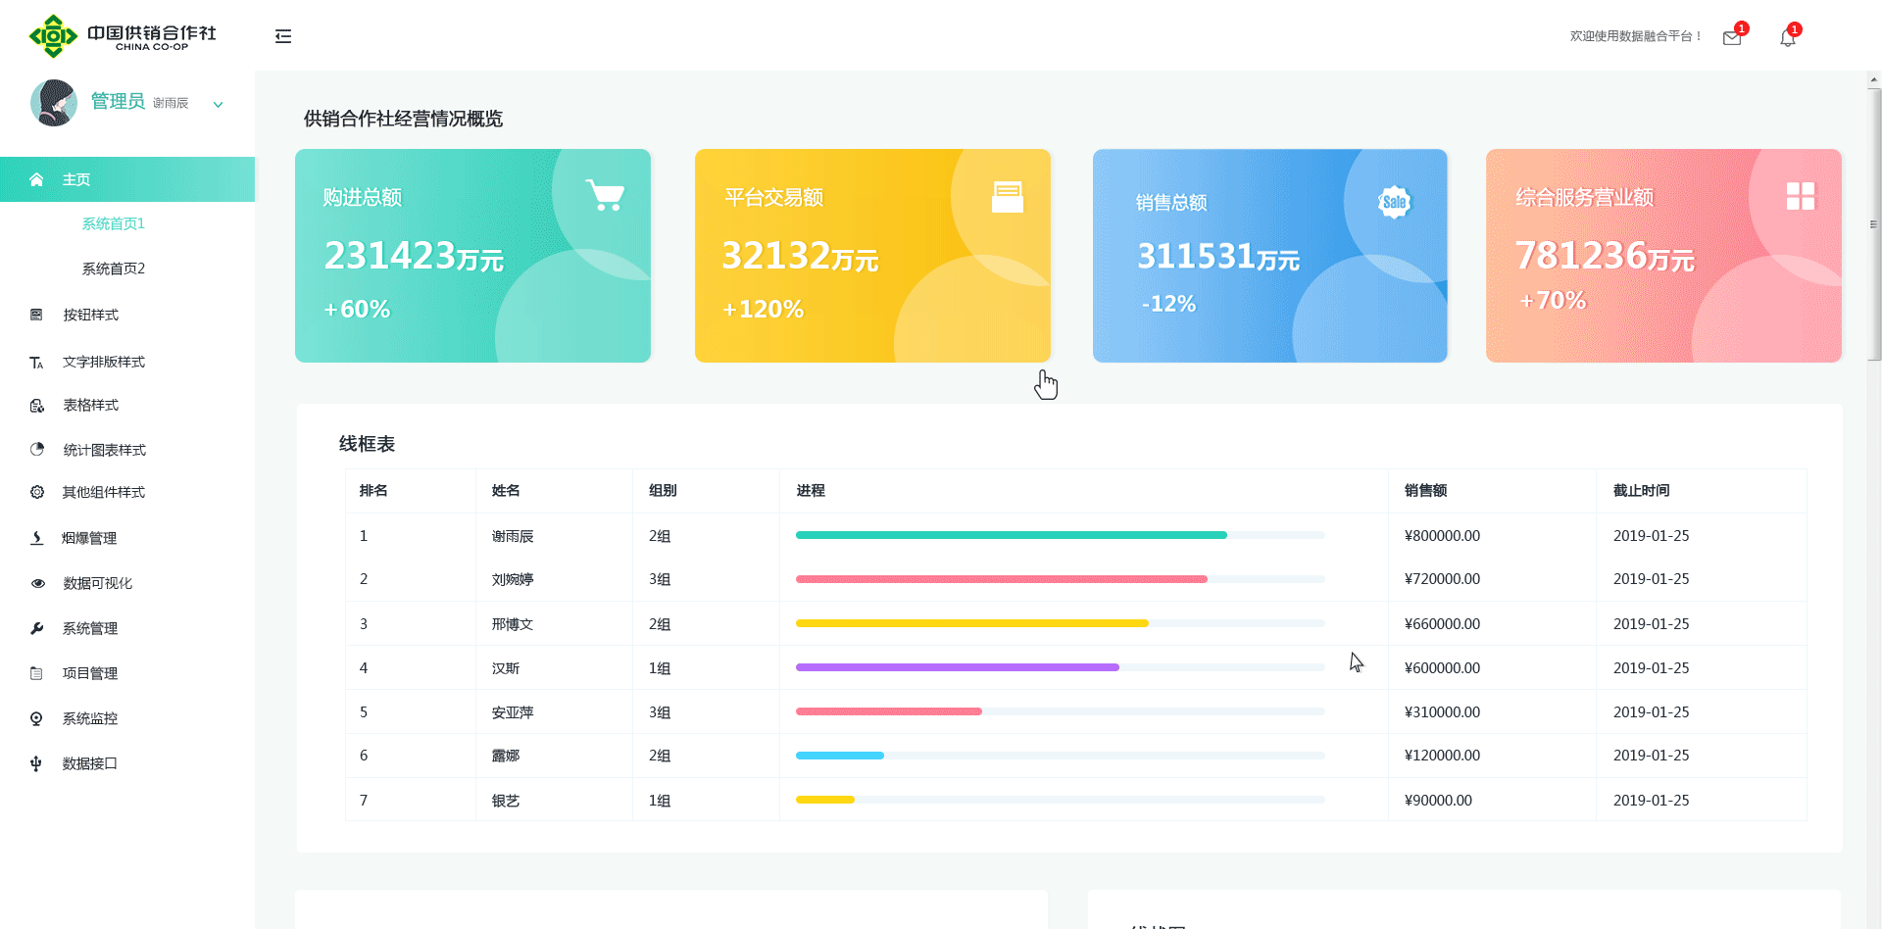Click the grid icon on 综合服务营业额 card
1882x929 pixels.
click(x=1801, y=196)
